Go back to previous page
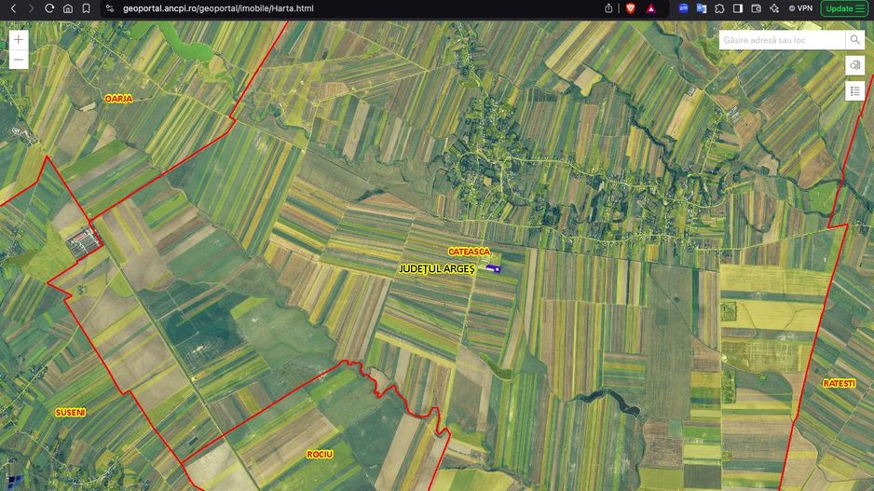The height and width of the screenshot is (491, 874). [x=12, y=8]
